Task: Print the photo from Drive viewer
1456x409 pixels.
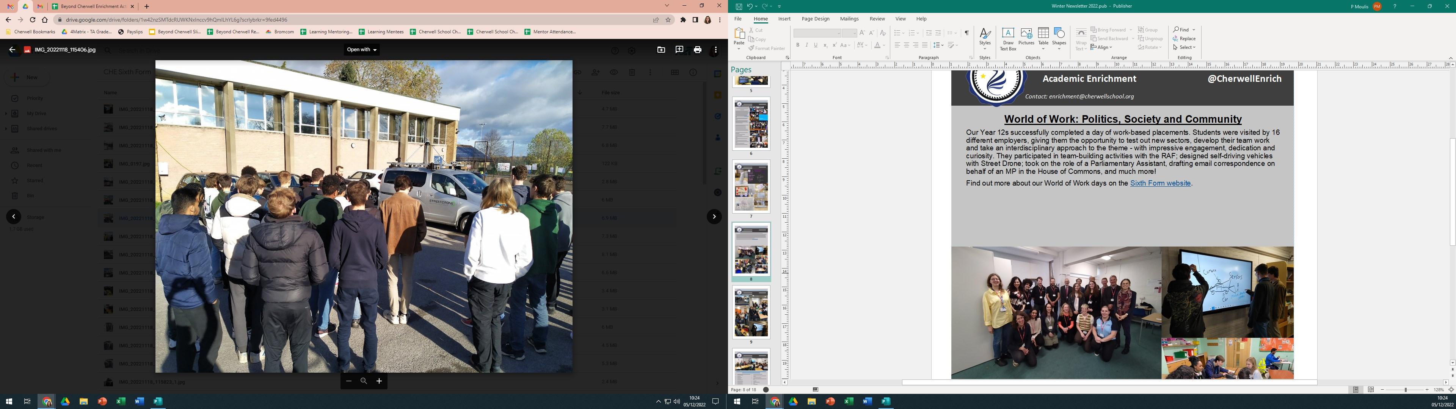Action: coord(698,50)
